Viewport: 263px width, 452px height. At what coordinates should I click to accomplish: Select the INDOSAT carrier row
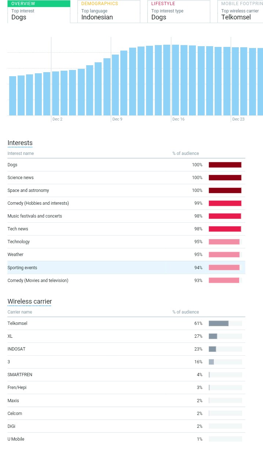[126, 349]
